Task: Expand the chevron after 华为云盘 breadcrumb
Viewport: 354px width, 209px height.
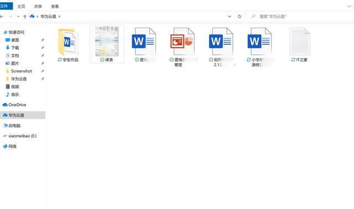Action: pos(59,17)
